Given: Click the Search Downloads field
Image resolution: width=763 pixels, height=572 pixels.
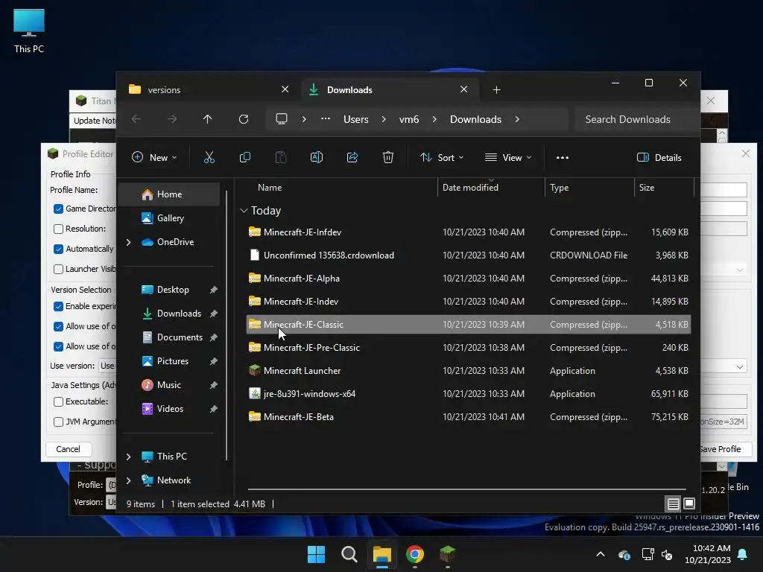Looking at the screenshot, I should (636, 119).
